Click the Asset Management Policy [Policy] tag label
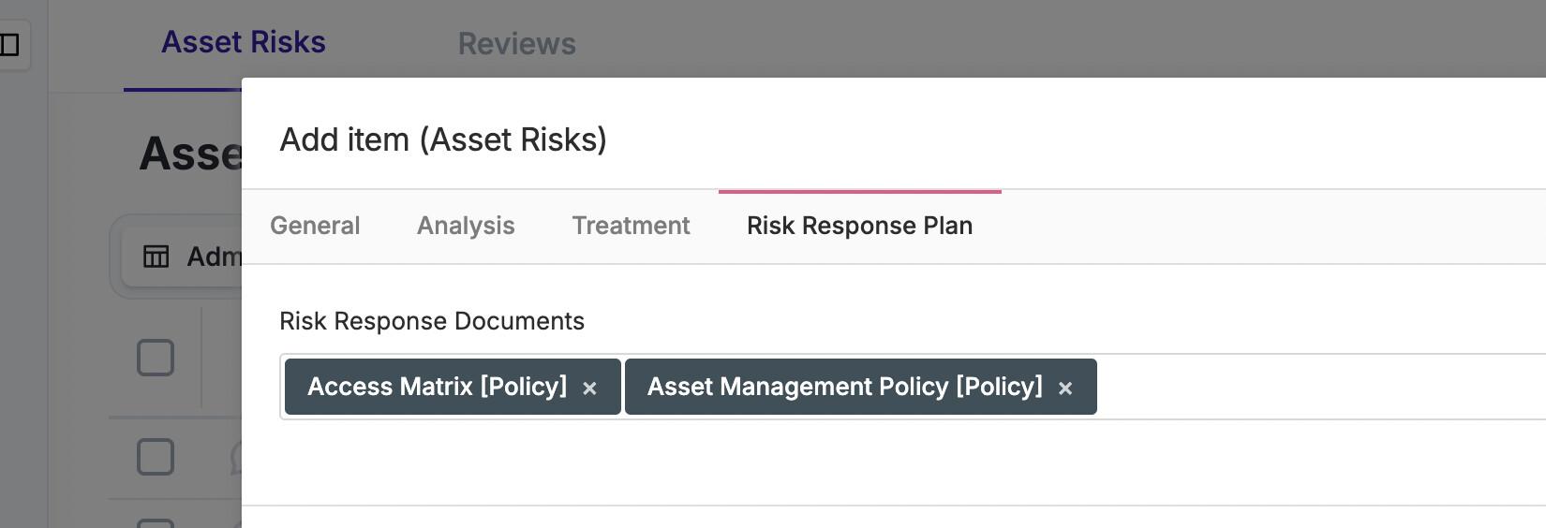Viewport: 1546px width, 528px height. [844, 387]
